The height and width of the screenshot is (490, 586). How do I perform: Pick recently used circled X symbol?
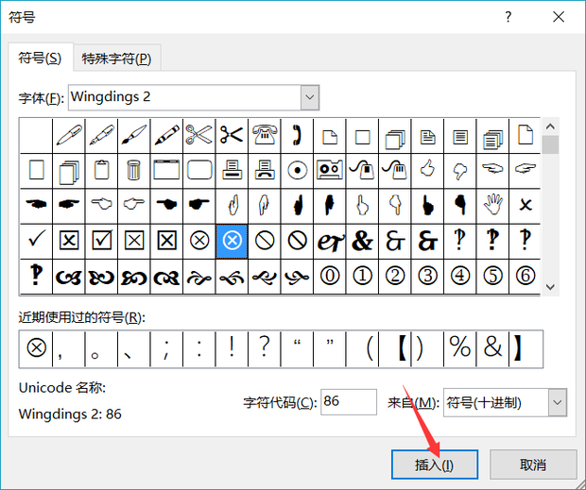click(x=36, y=349)
